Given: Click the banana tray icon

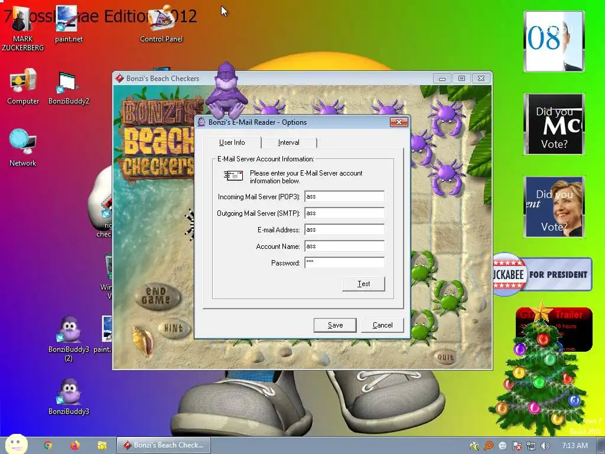Looking at the screenshot, I should pos(474,446).
